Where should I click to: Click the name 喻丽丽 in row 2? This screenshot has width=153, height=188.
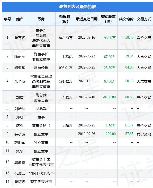(20, 57)
